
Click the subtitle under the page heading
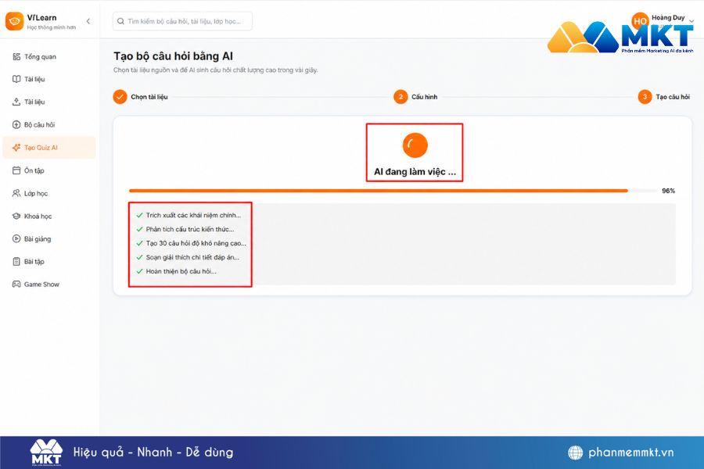tap(216, 70)
